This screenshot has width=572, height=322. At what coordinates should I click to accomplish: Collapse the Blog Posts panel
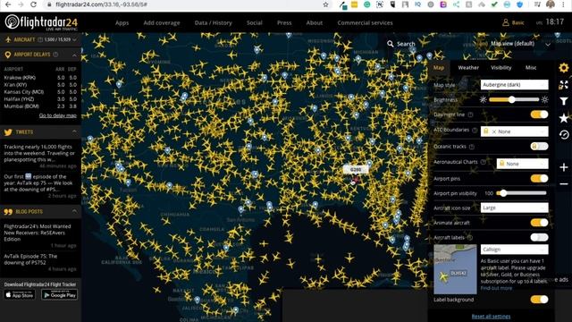[74, 211]
